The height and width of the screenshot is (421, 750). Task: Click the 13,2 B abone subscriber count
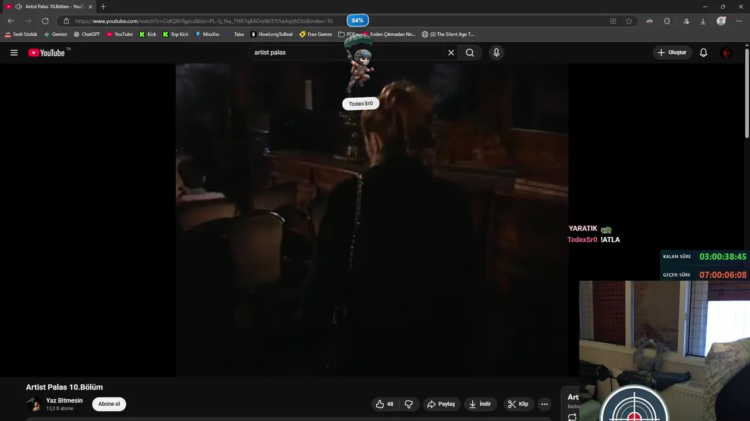click(60, 409)
